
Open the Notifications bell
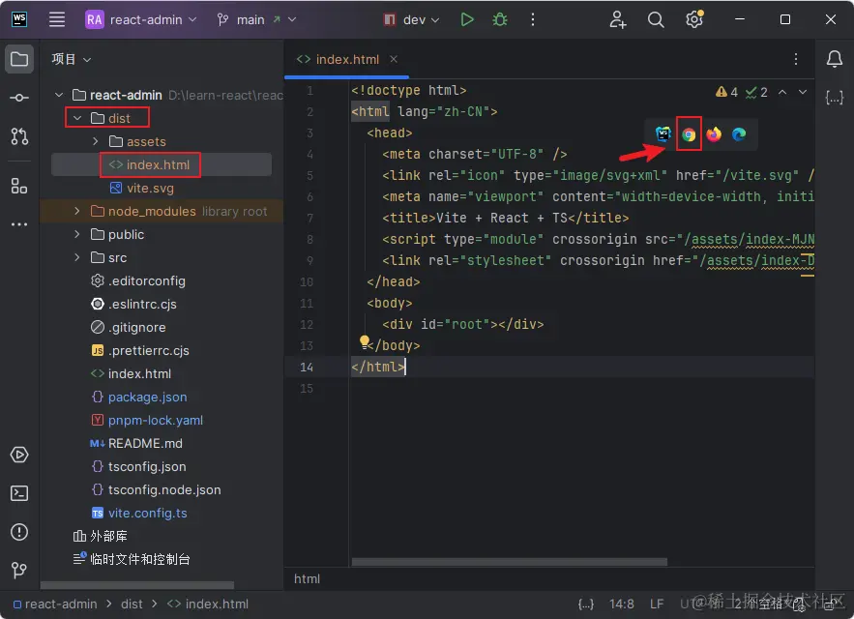click(x=835, y=59)
